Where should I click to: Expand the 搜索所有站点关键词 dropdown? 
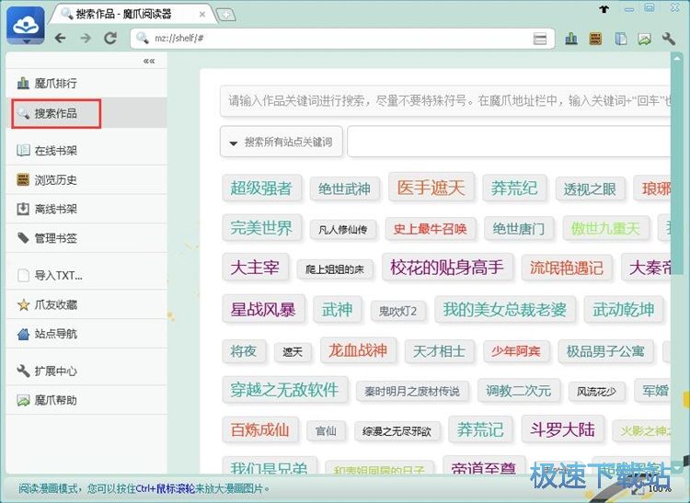[282, 143]
